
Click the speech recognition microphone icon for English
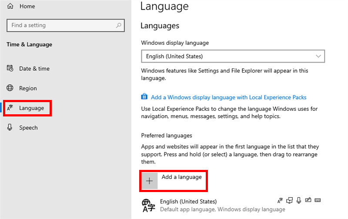click(x=299, y=200)
